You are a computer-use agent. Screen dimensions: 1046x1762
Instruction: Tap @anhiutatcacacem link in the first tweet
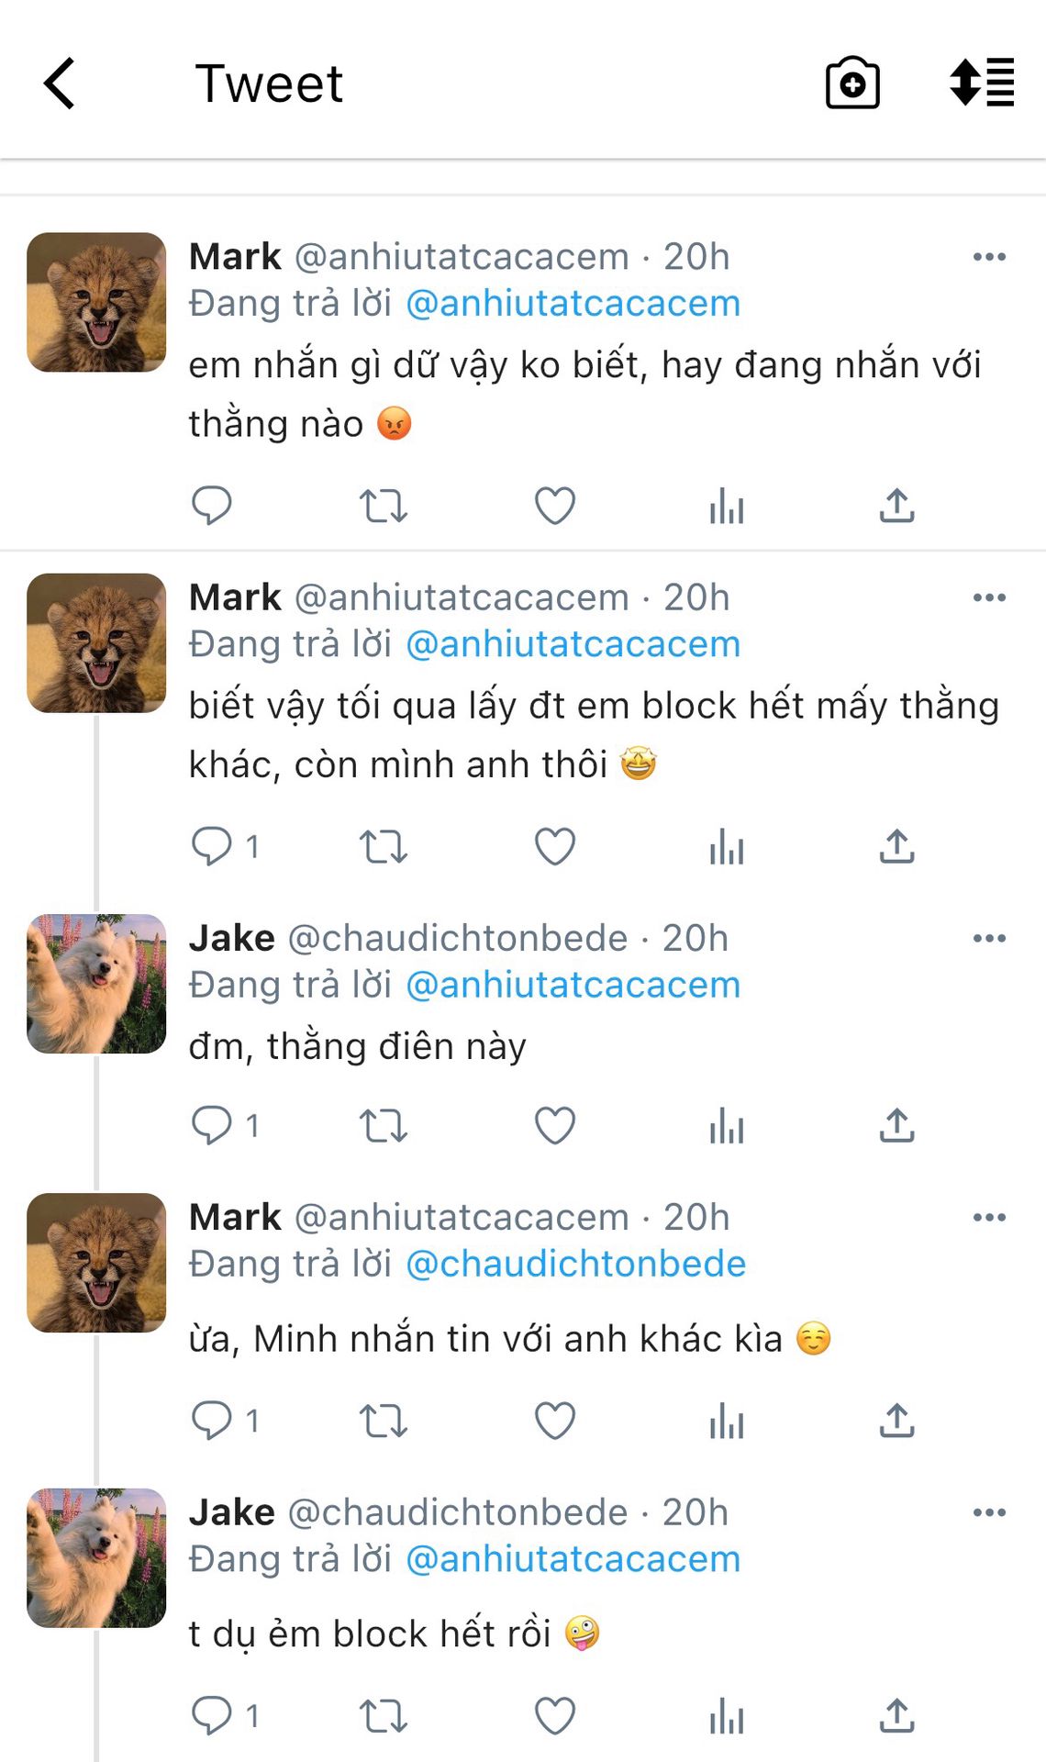pyautogui.click(x=573, y=304)
